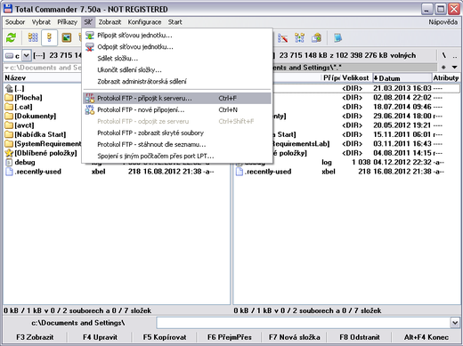Switch to brief file list view icon
463x346 pixels.
(x=33, y=38)
